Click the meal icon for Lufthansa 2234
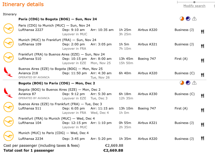 [203, 139]
